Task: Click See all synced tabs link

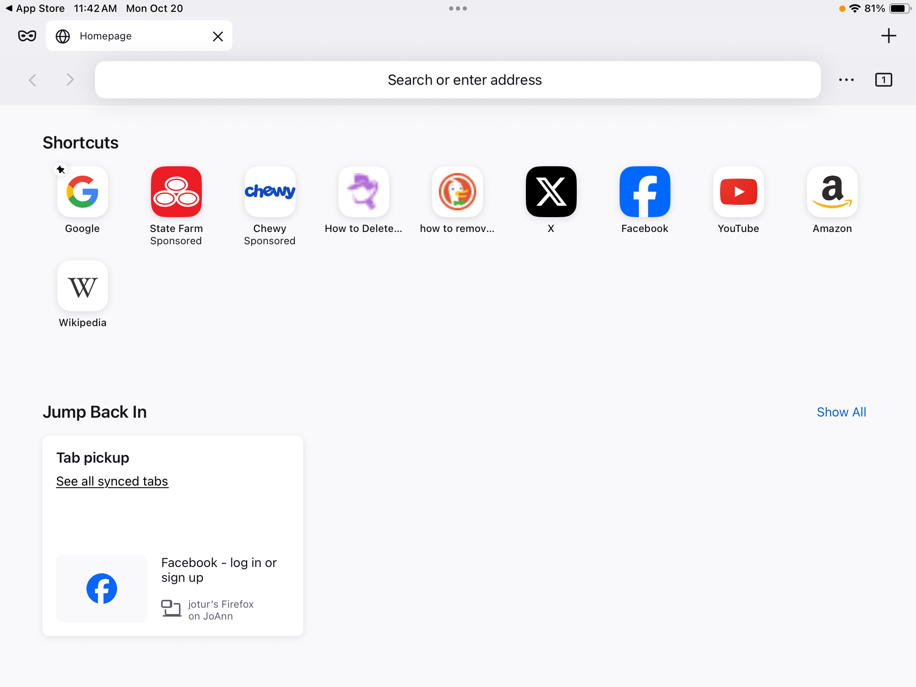Action: click(x=112, y=481)
